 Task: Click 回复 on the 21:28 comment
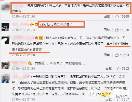click(x=107, y=55)
